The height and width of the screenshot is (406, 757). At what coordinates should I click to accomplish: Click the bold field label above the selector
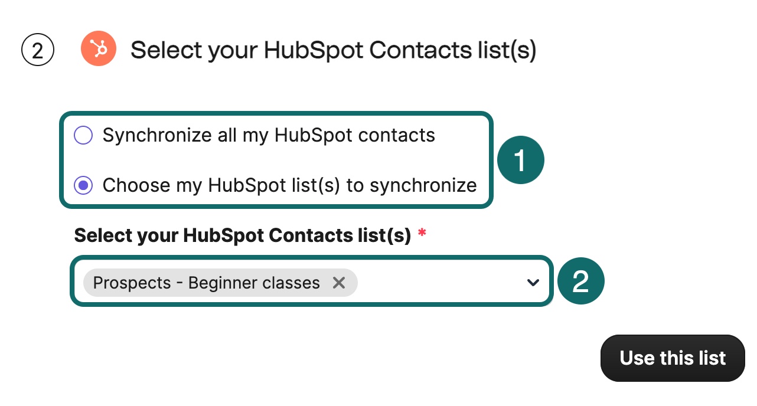pyautogui.click(x=242, y=235)
